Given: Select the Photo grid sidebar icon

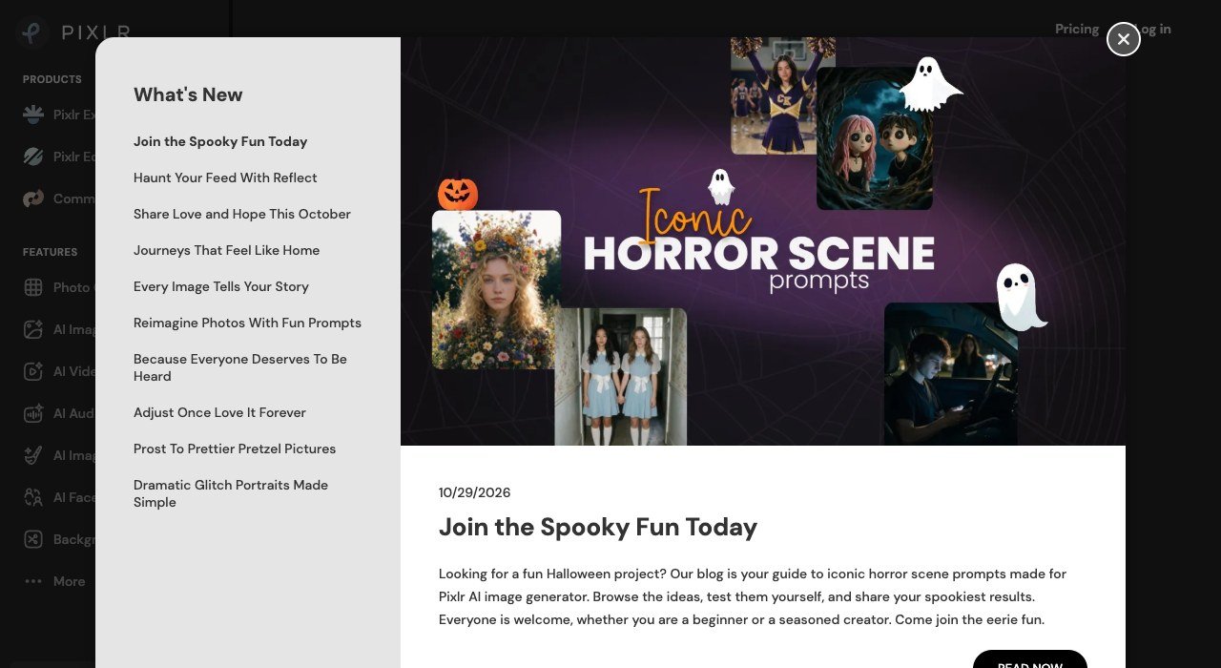Looking at the screenshot, I should coord(33,287).
